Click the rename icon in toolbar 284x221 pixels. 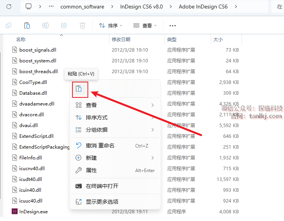tap(45, 25)
